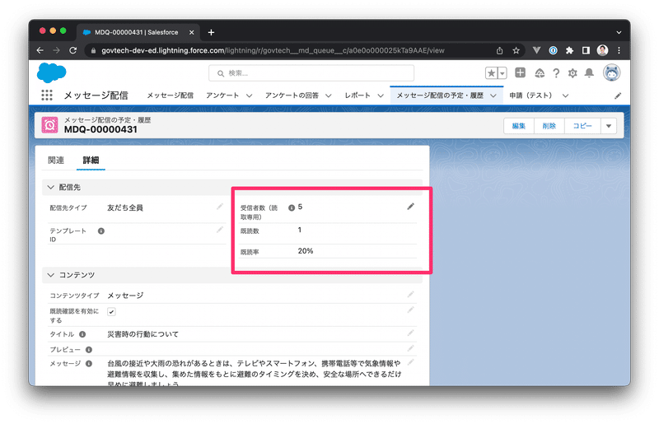Edit タイトル field with pencil icon
The width and height of the screenshot is (659, 424).
410,333
